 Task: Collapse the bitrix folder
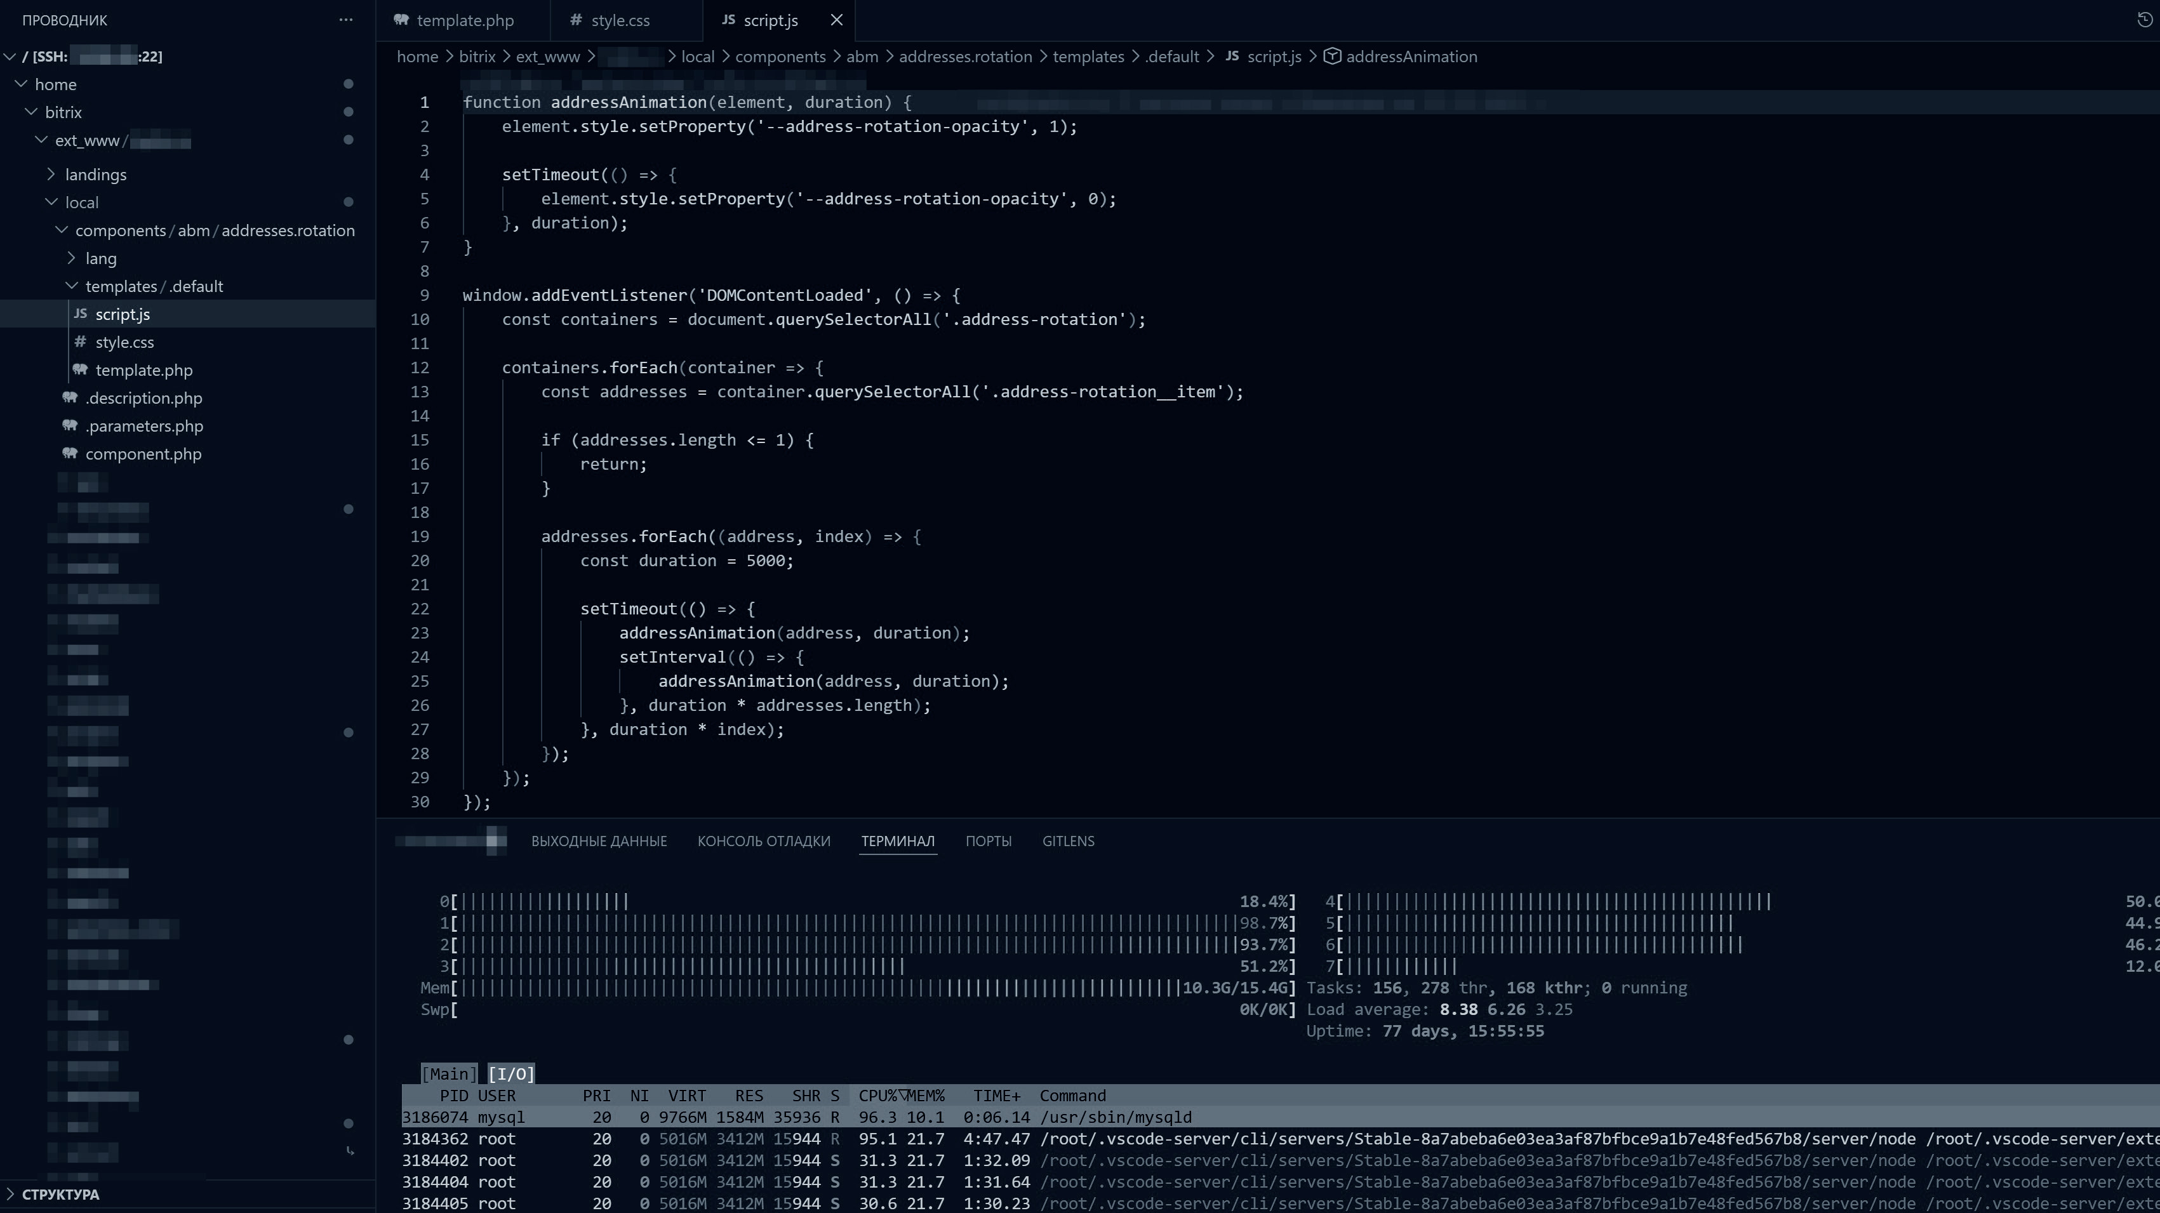point(31,112)
